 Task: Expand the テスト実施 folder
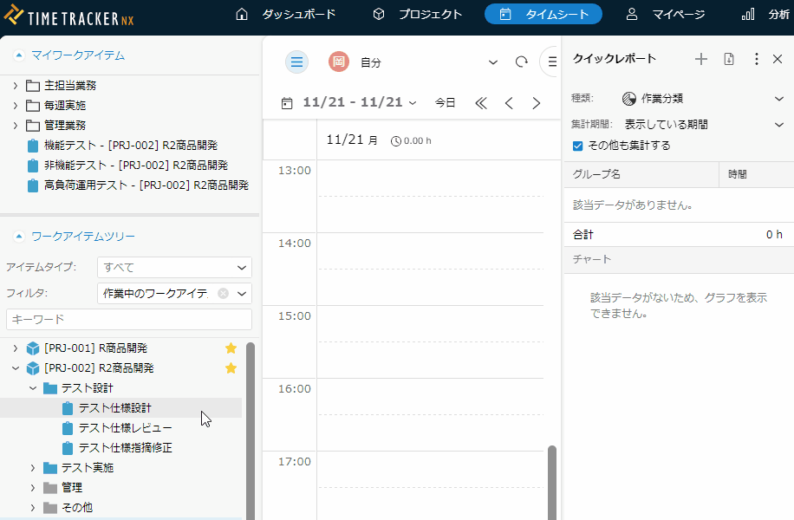coord(33,468)
